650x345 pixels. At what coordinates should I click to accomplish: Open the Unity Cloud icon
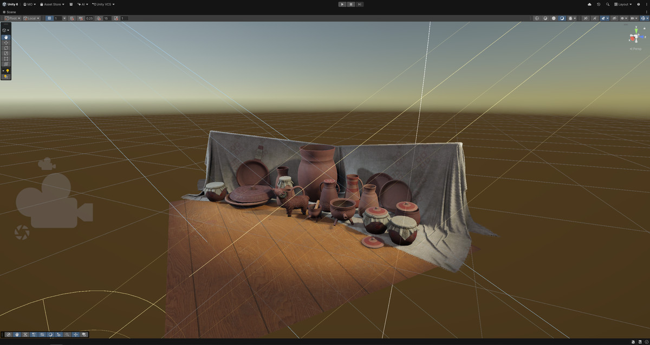tap(589, 4)
